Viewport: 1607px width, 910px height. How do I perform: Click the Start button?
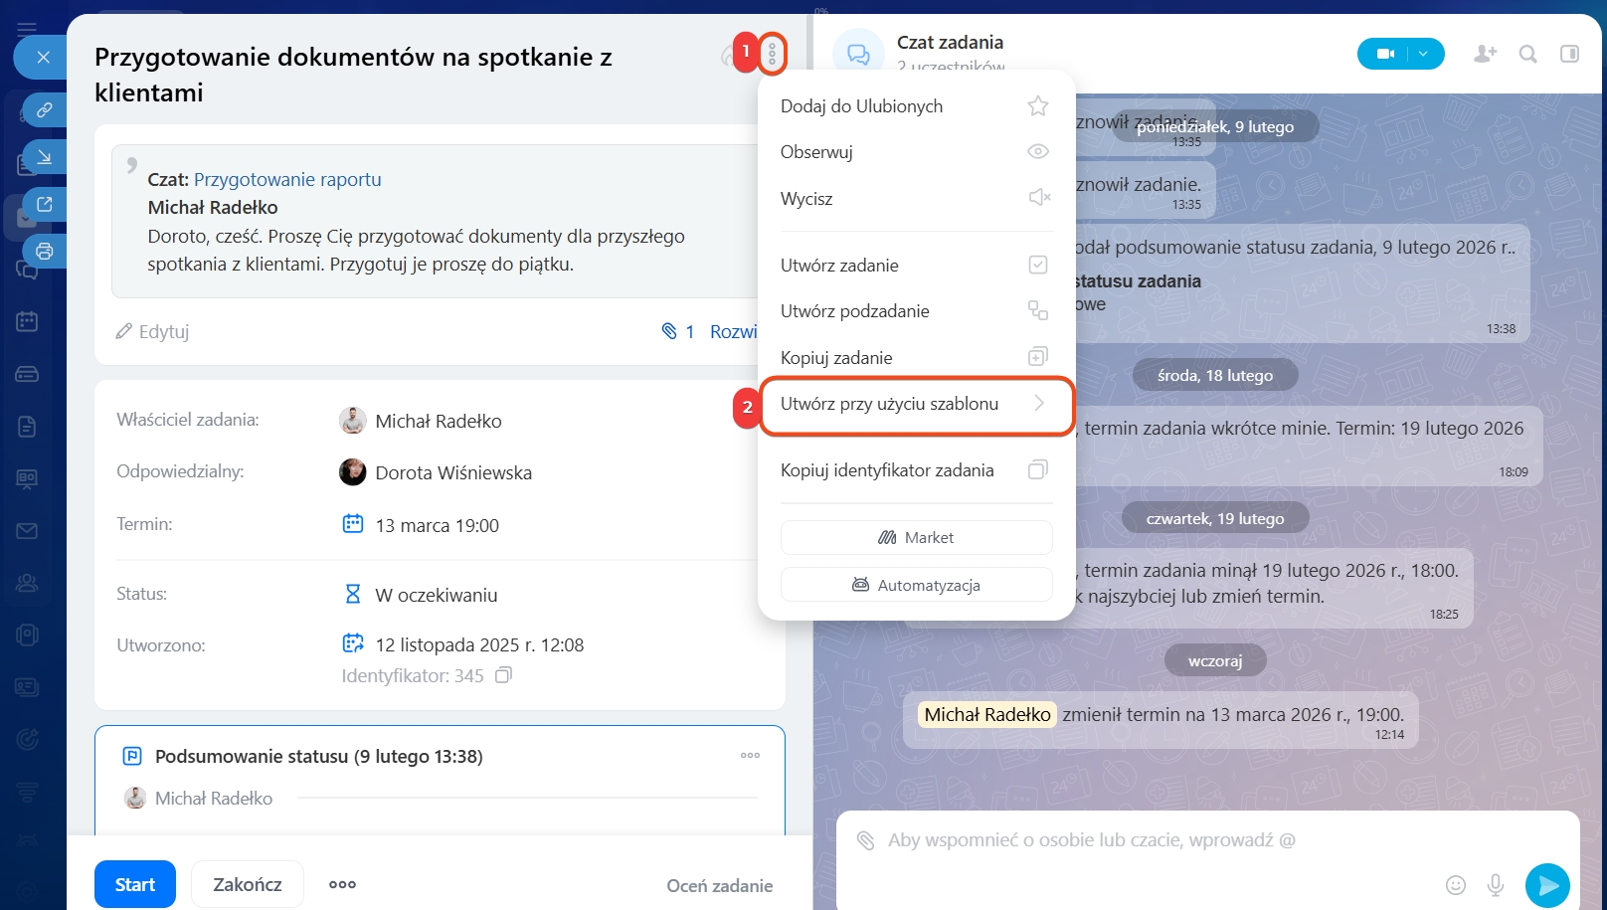click(x=135, y=884)
